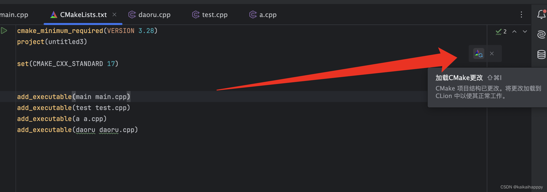The width and height of the screenshot is (547, 192).
Task: Expand inspection details by clicking problems counter
Action: (x=504, y=31)
